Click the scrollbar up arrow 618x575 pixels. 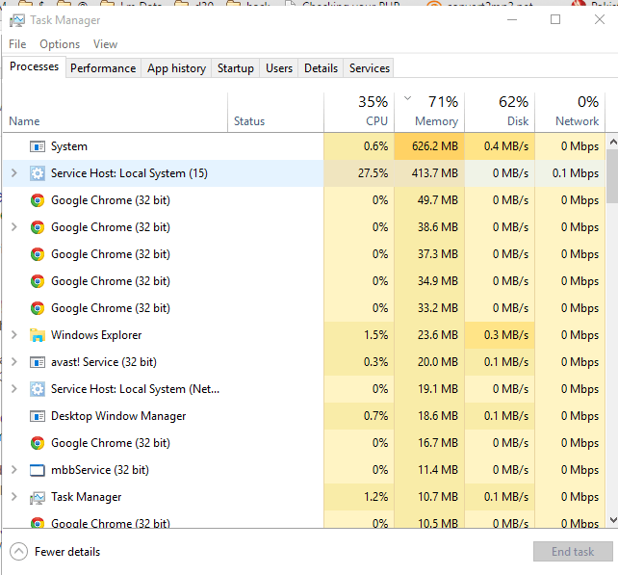click(613, 142)
